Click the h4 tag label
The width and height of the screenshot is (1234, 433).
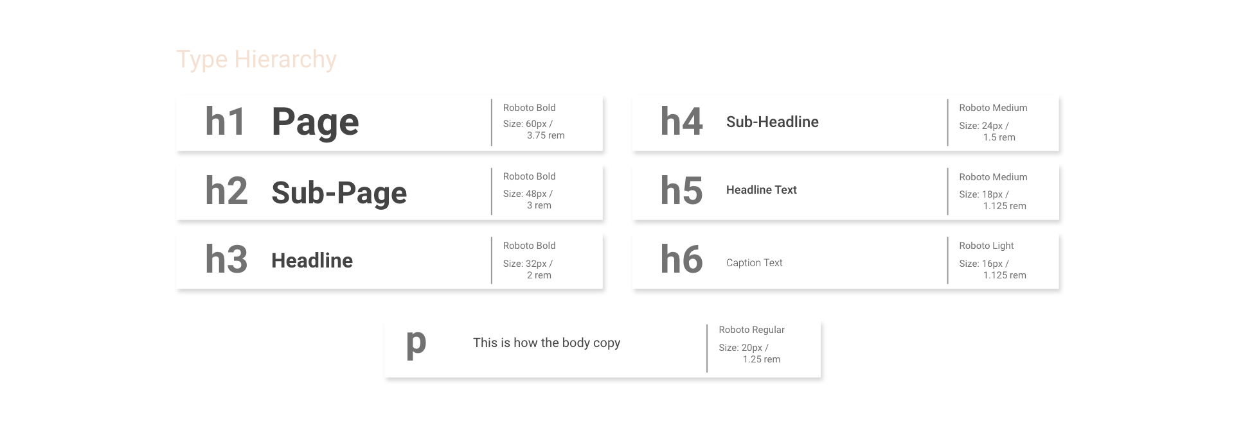[681, 121]
